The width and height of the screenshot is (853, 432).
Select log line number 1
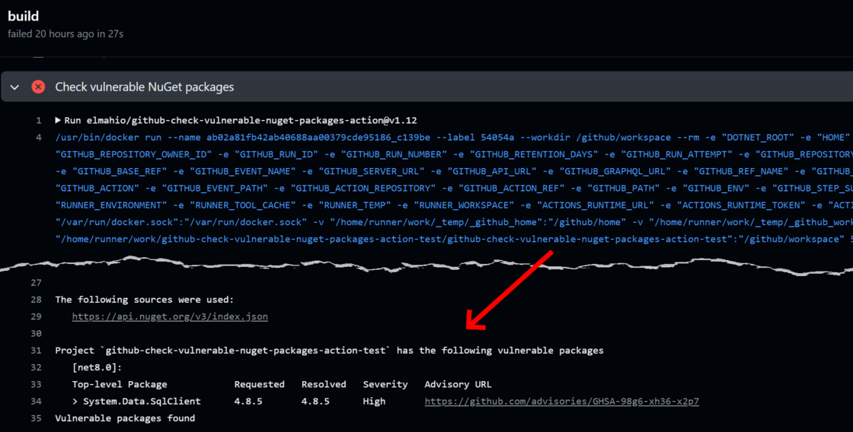click(x=39, y=120)
